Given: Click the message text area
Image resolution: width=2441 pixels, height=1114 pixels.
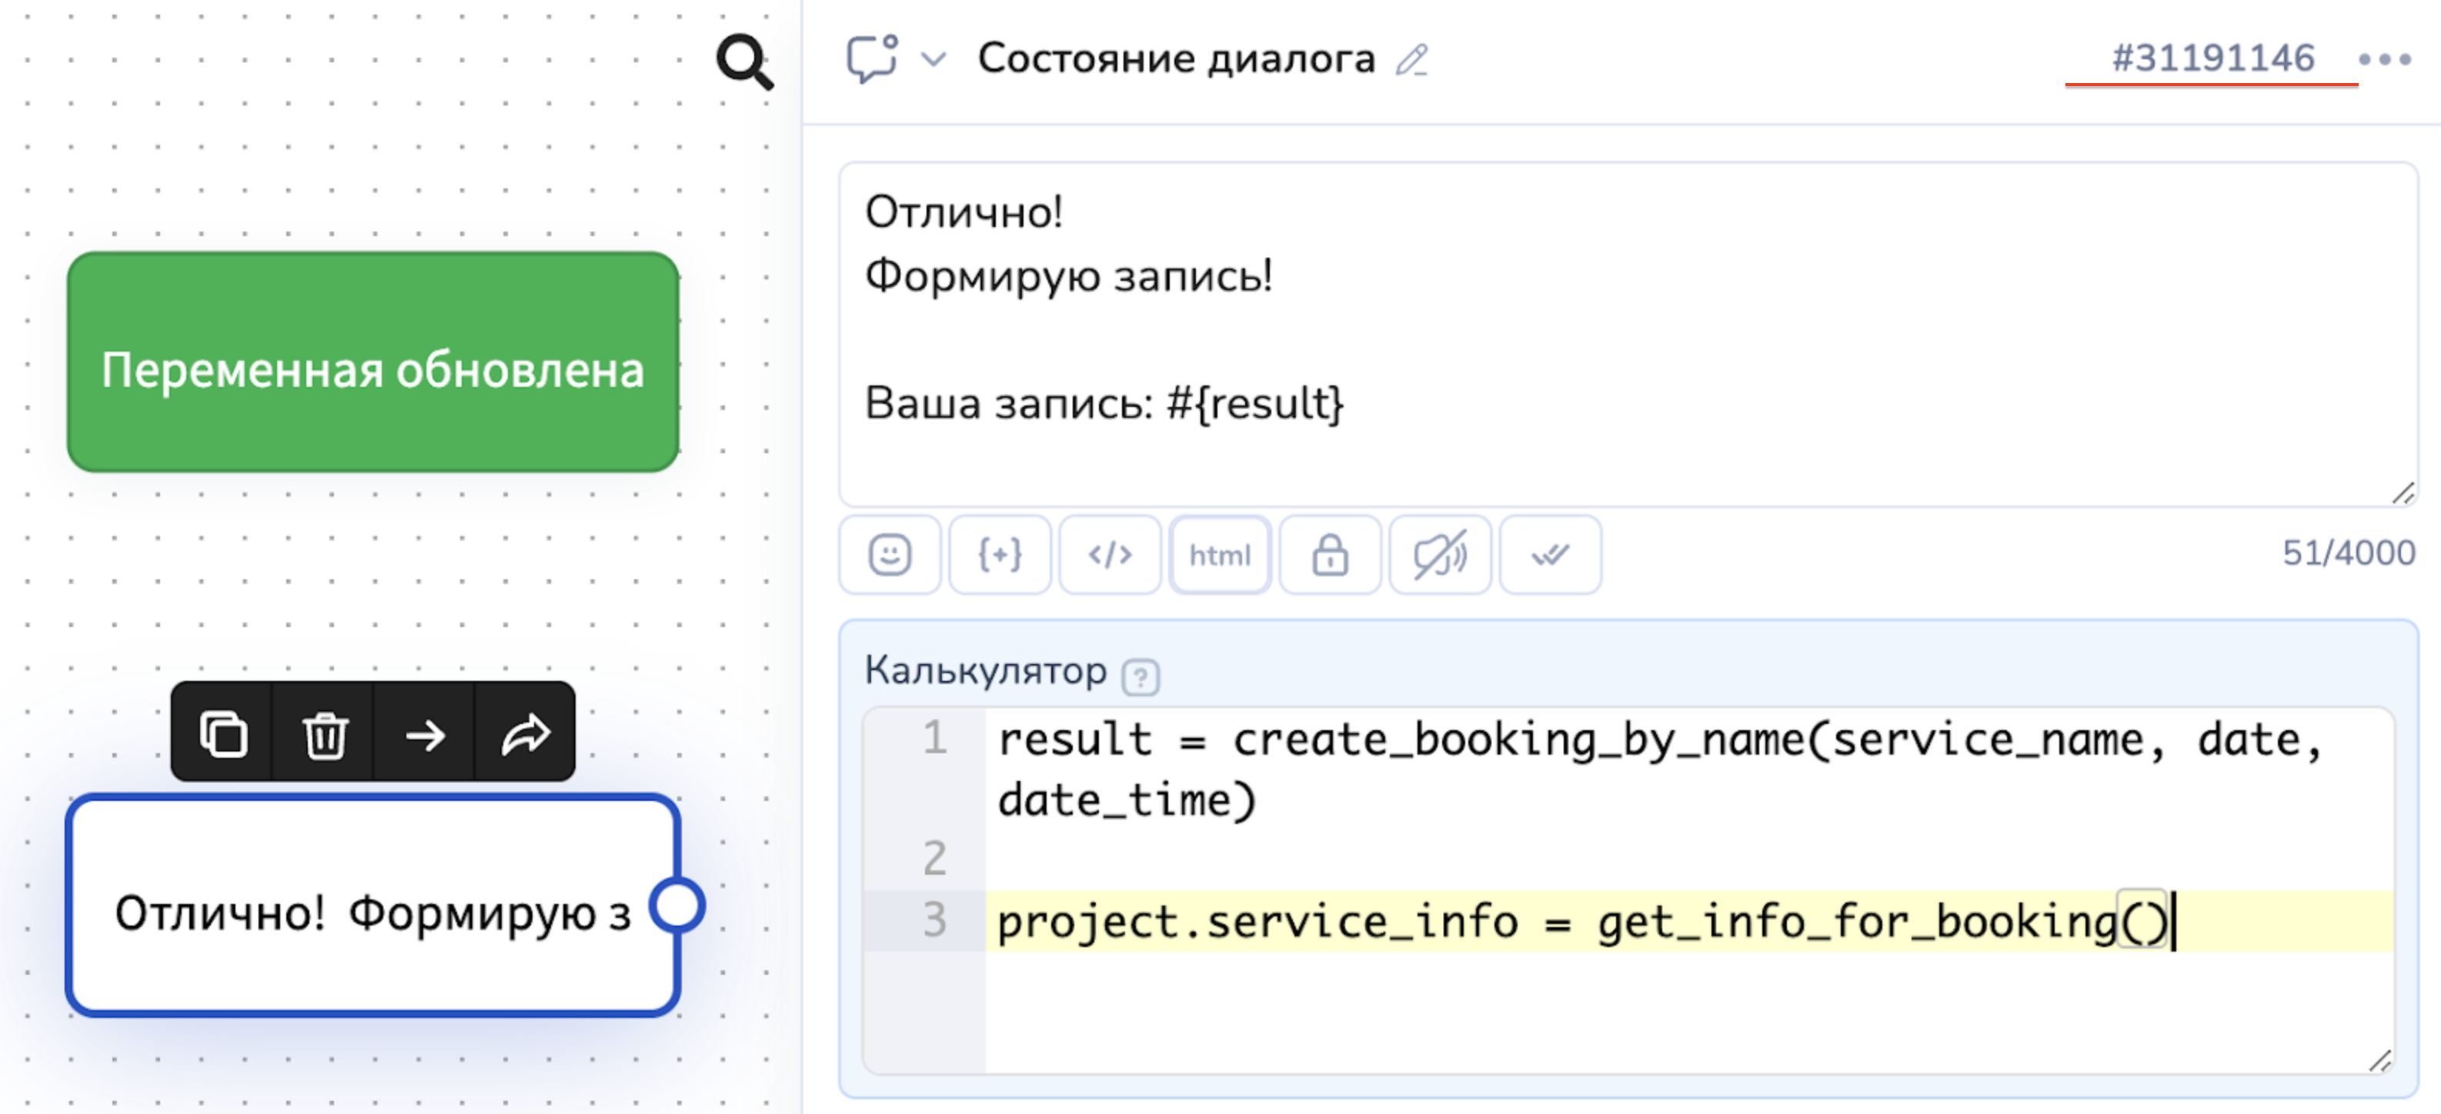Looking at the screenshot, I should click(x=1627, y=333).
